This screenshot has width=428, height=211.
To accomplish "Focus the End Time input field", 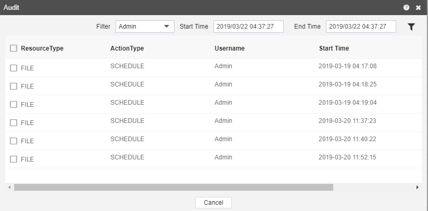I will coord(361,27).
